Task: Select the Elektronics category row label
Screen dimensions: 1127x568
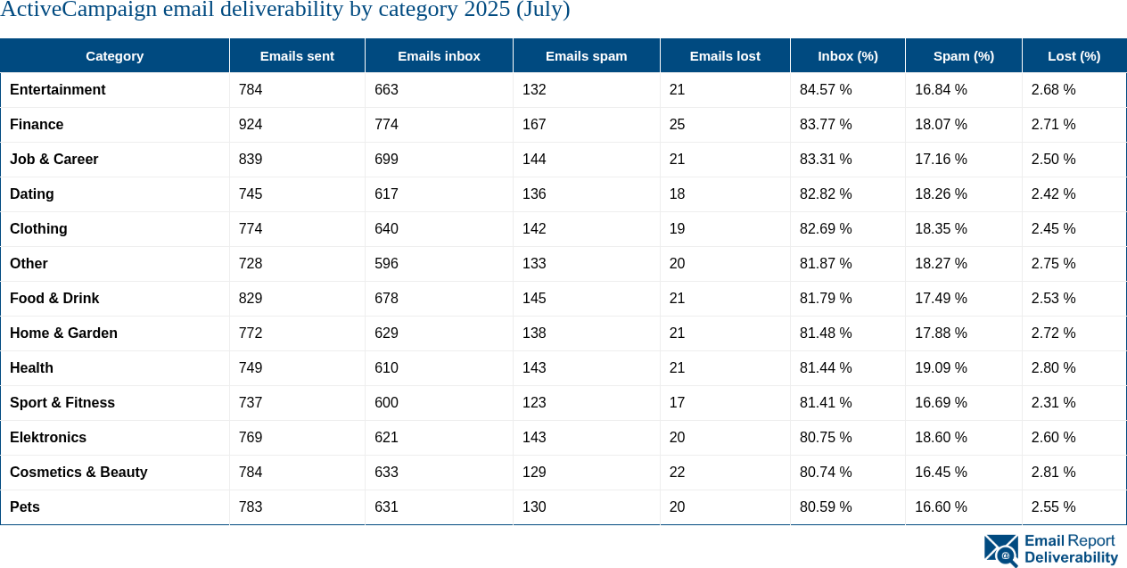Action: [48, 438]
